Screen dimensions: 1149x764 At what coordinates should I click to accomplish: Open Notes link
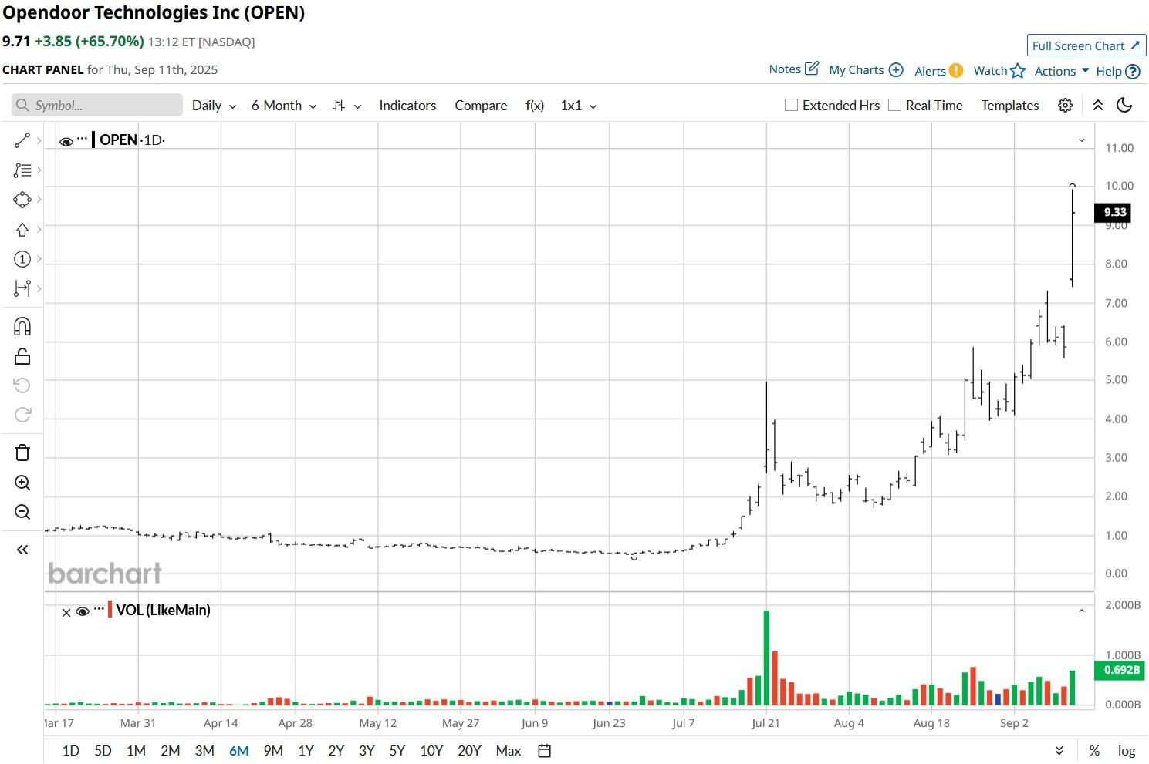[793, 69]
